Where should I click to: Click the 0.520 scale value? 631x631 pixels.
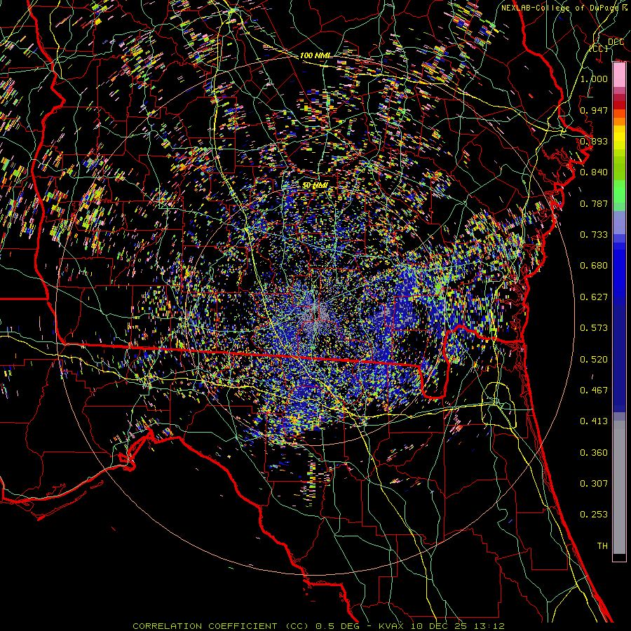594,359
